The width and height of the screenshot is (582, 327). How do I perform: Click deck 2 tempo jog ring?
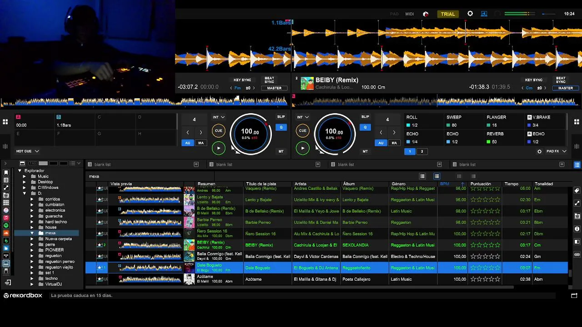pos(334,134)
